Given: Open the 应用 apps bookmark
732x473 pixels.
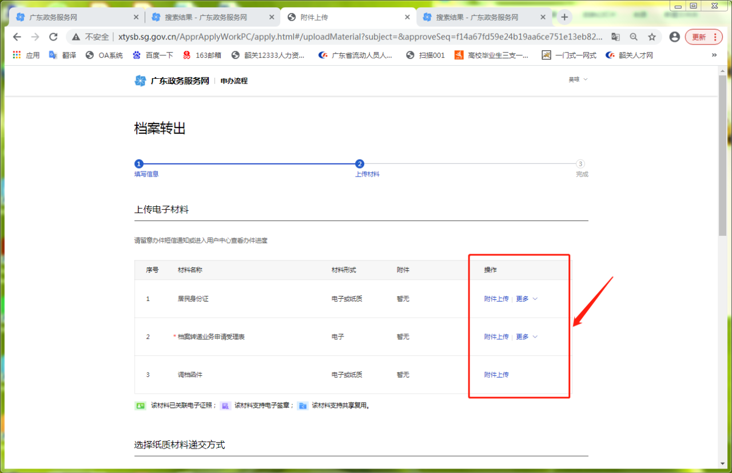Looking at the screenshot, I should 26,55.
